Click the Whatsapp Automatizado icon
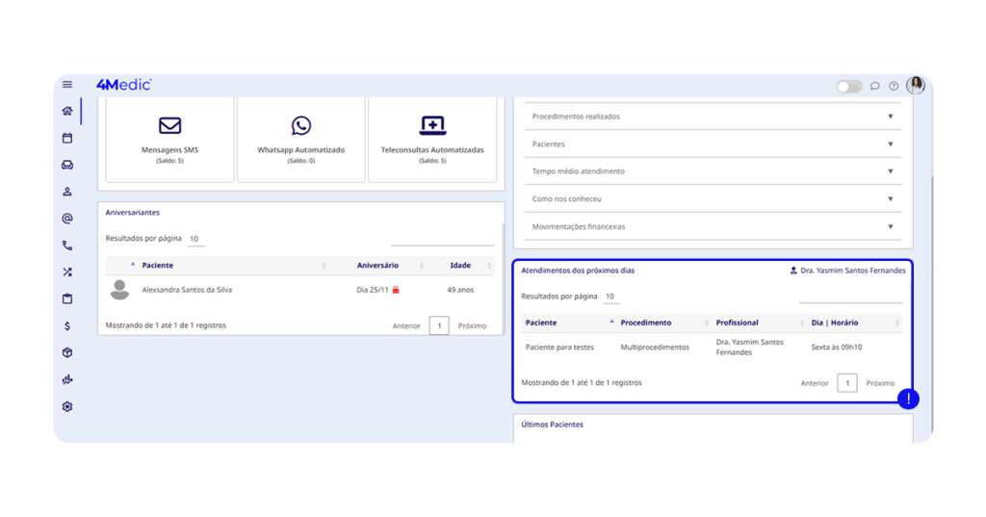The width and height of the screenshot is (986, 517). pyautogui.click(x=301, y=126)
